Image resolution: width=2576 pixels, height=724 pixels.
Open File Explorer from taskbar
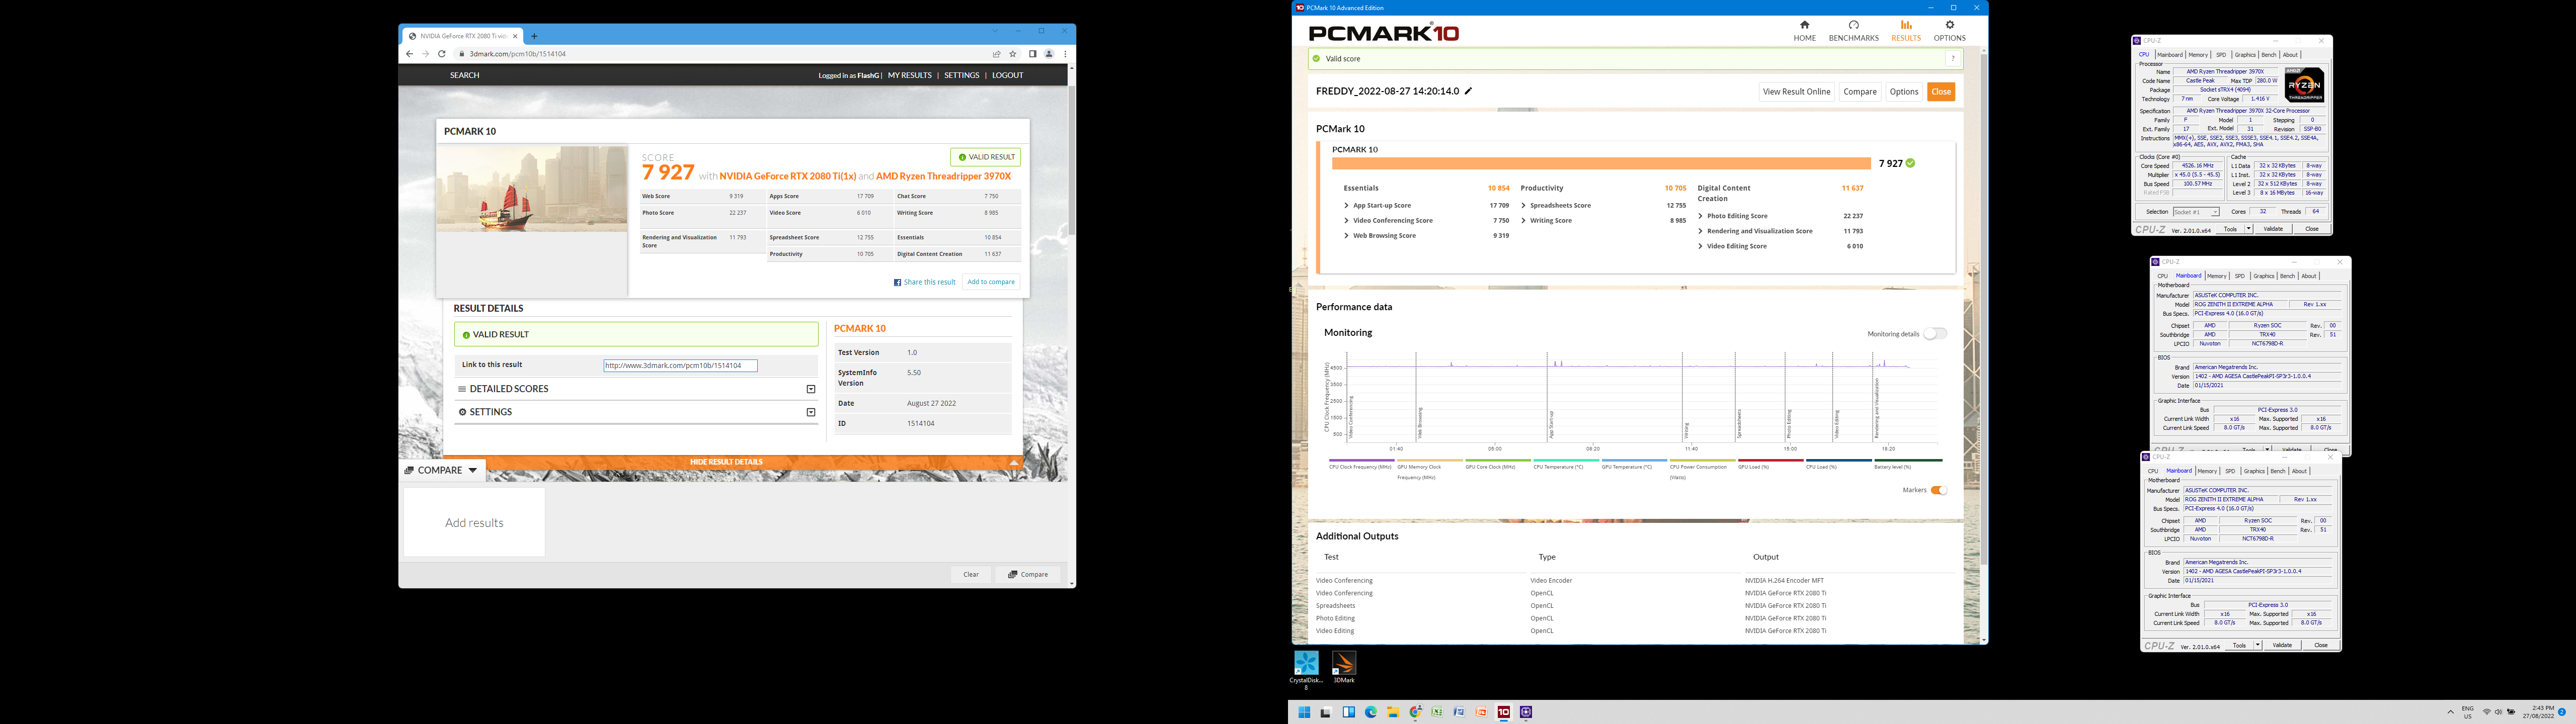[x=1393, y=712]
